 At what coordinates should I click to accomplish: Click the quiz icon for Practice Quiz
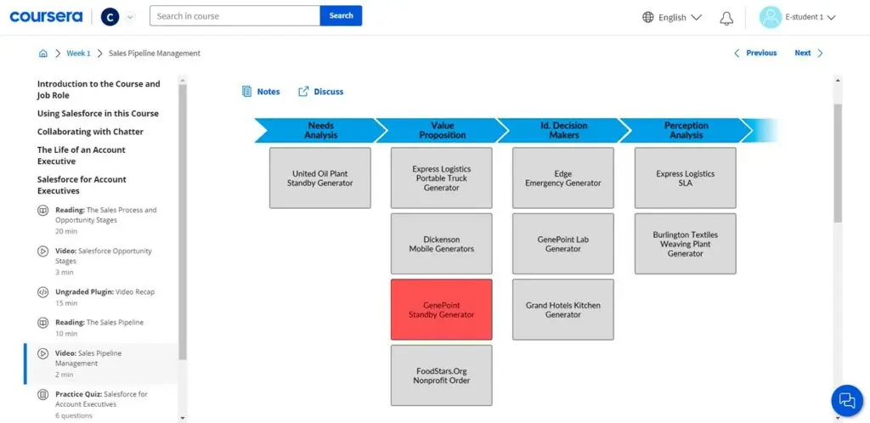click(42, 395)
